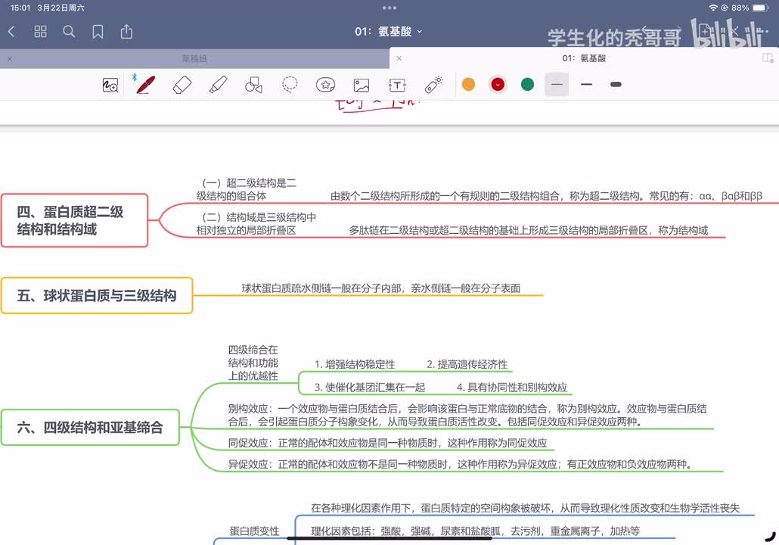Open the Elements sticker tool
This screenshot has width=779, height=545.
click(325, 85)
